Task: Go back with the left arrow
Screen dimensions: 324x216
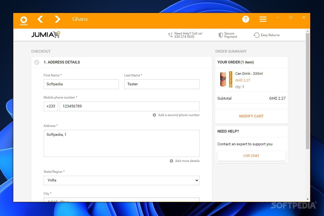Action: (x=40, y=19)
